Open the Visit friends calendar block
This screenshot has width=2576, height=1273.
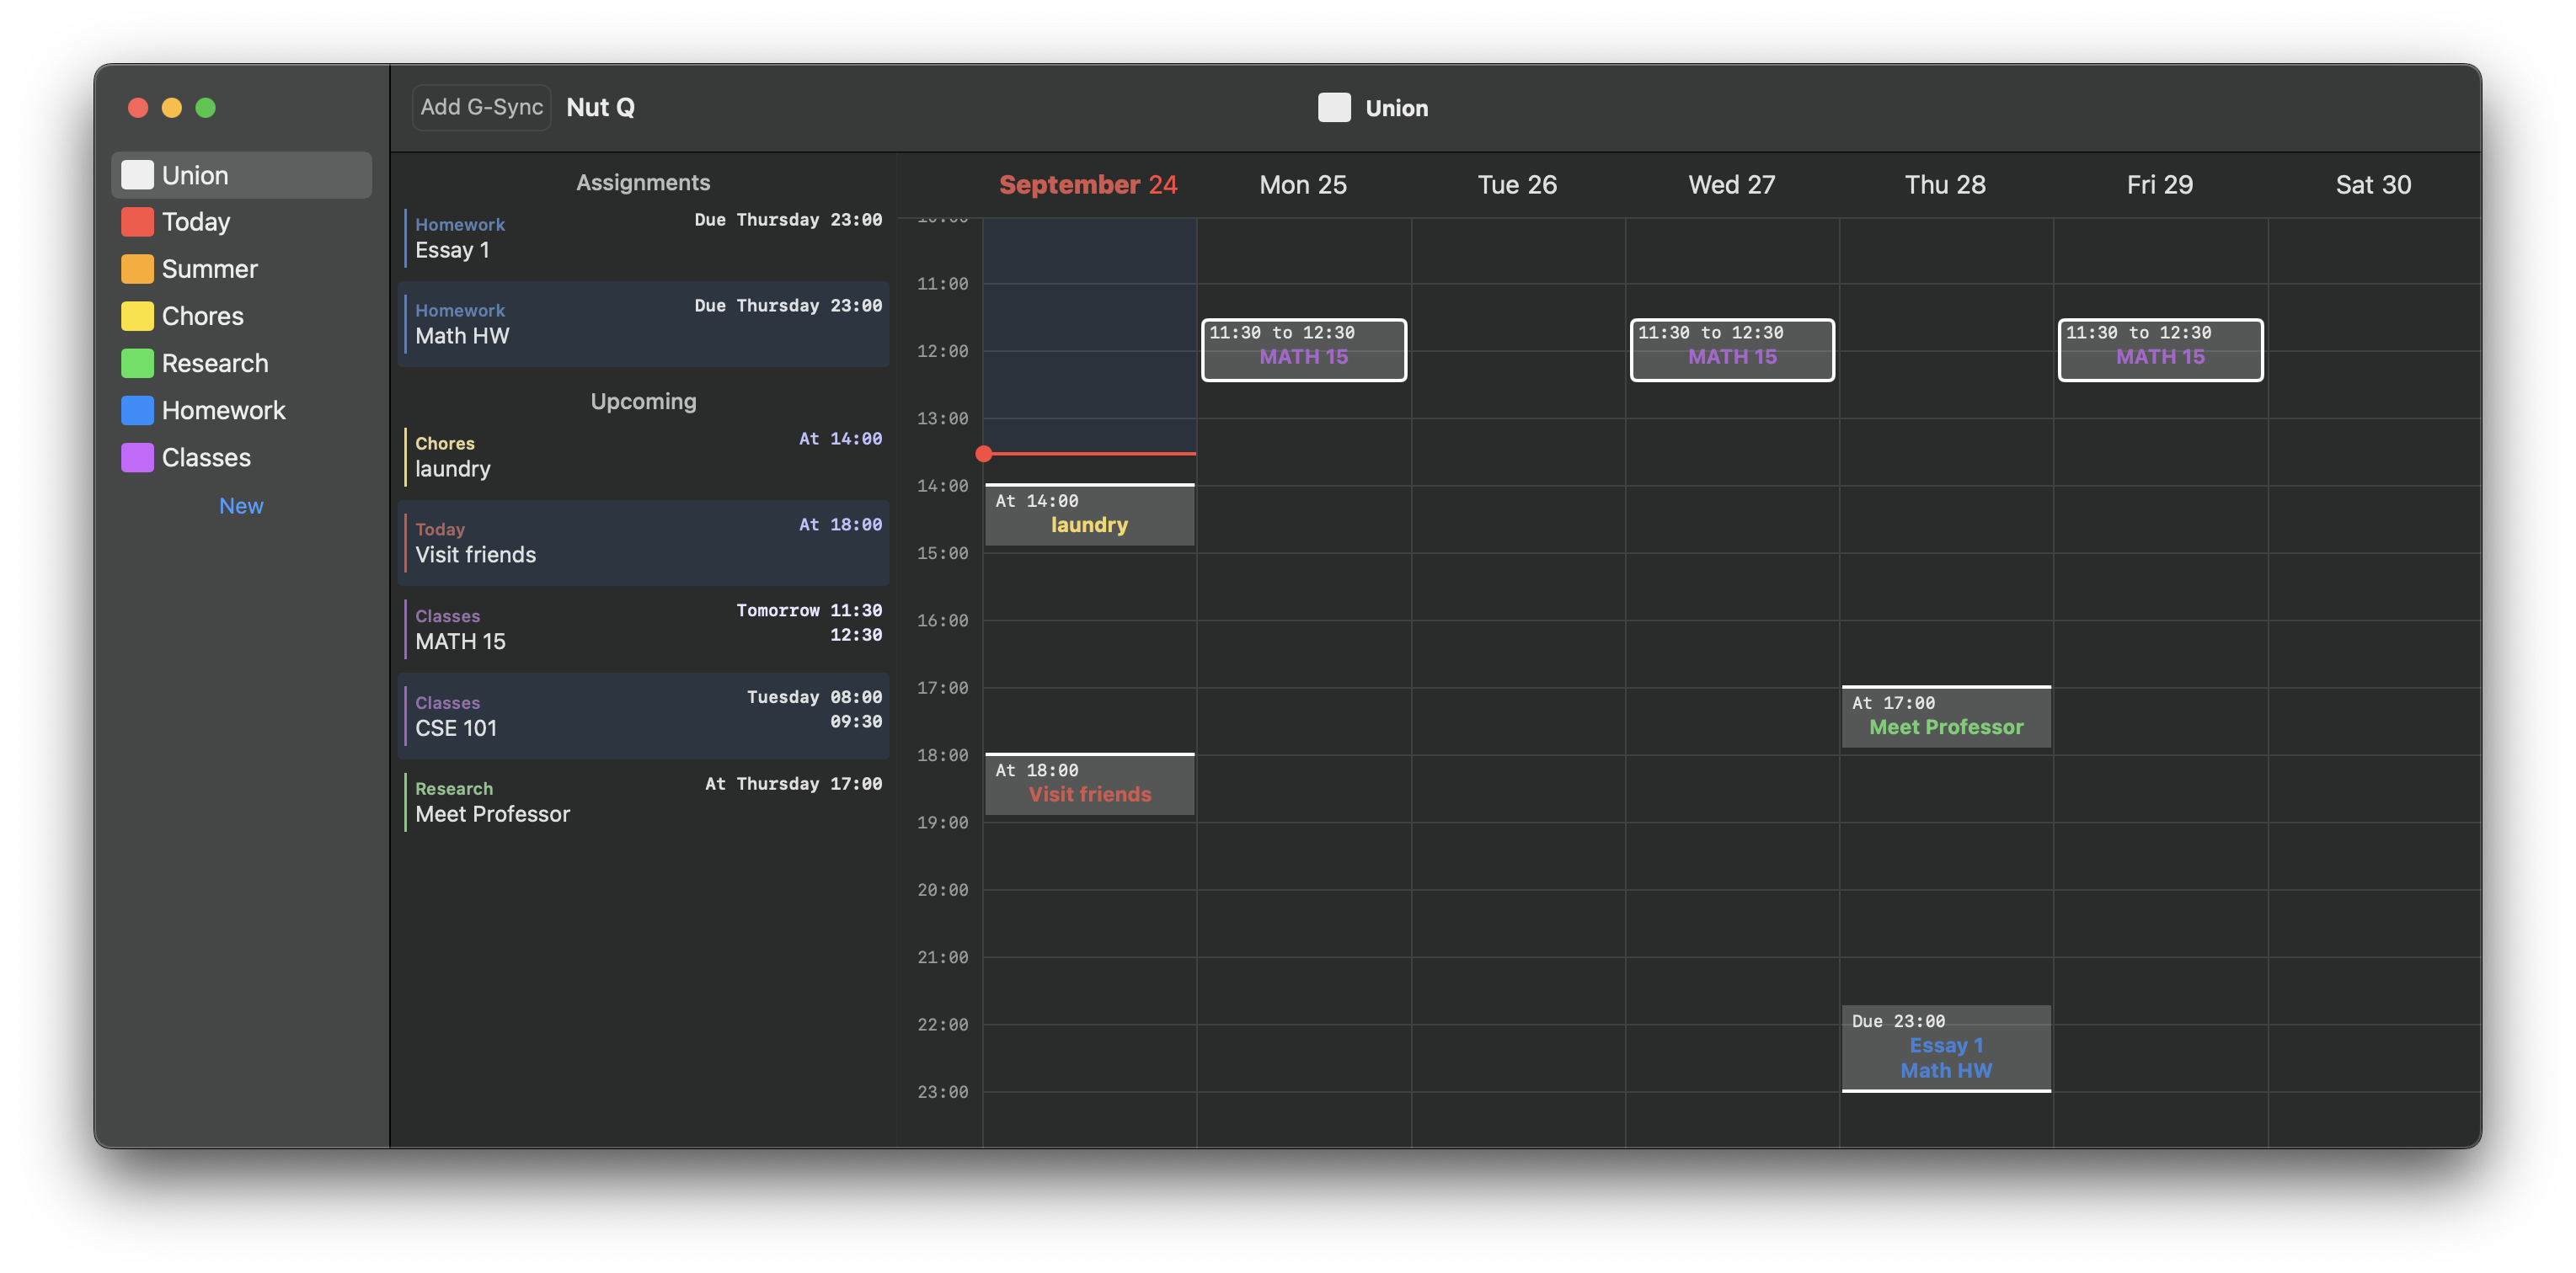pos(1089,783)
